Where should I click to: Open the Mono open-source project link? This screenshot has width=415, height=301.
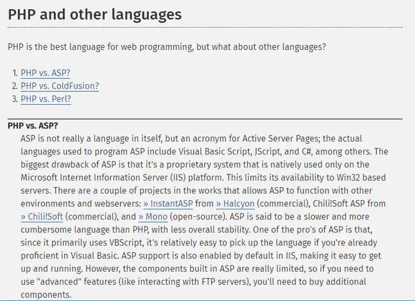click(153, 216)
